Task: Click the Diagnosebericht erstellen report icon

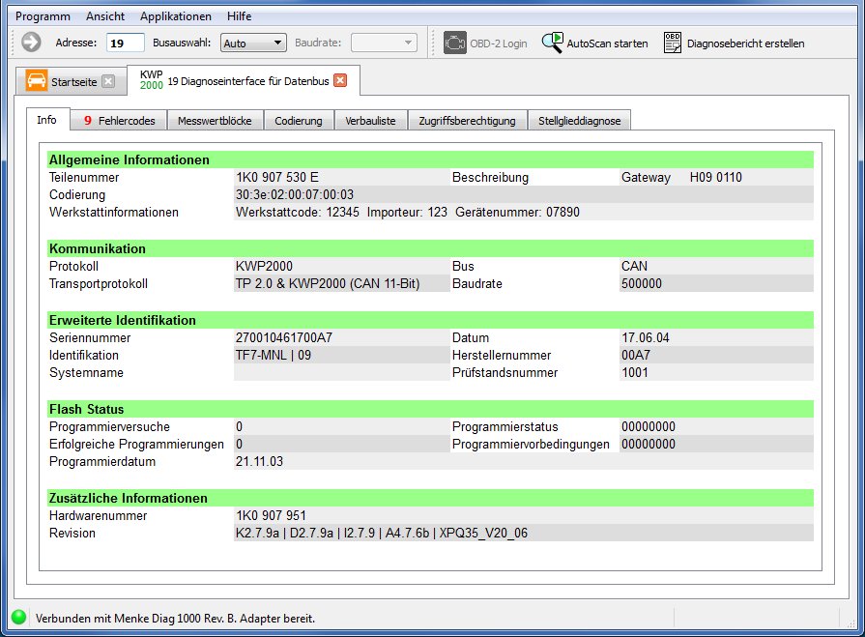Action: [673, 43]
